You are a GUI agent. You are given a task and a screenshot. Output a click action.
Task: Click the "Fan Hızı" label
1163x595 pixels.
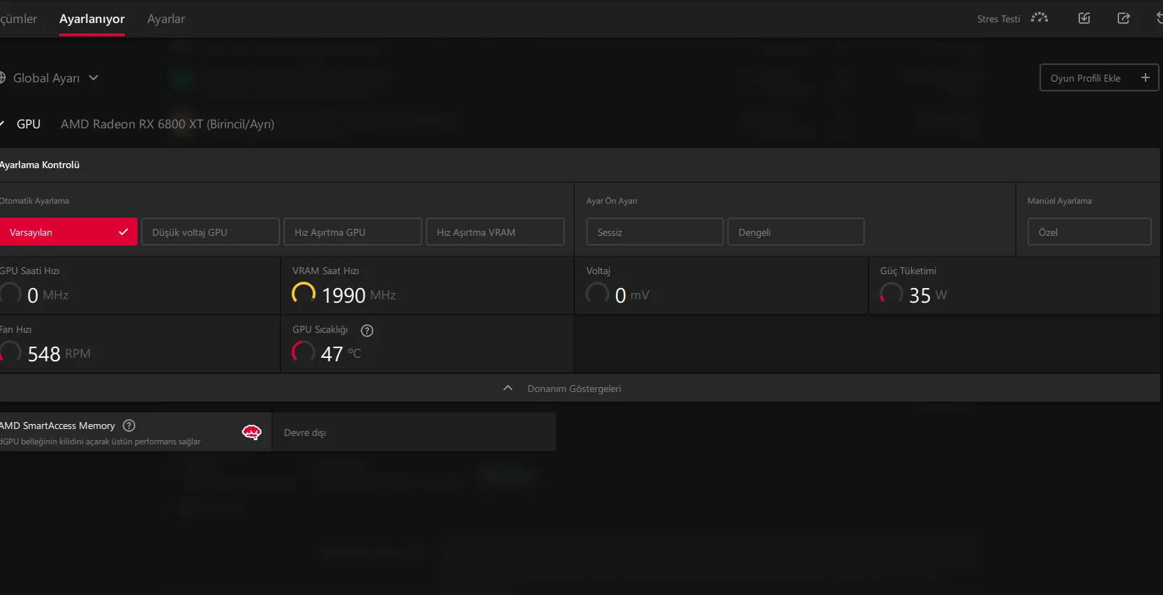16,329
